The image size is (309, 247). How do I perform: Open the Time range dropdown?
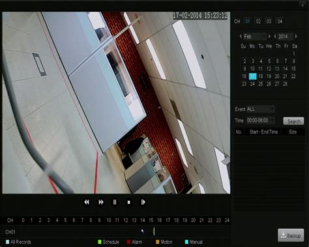260,120
